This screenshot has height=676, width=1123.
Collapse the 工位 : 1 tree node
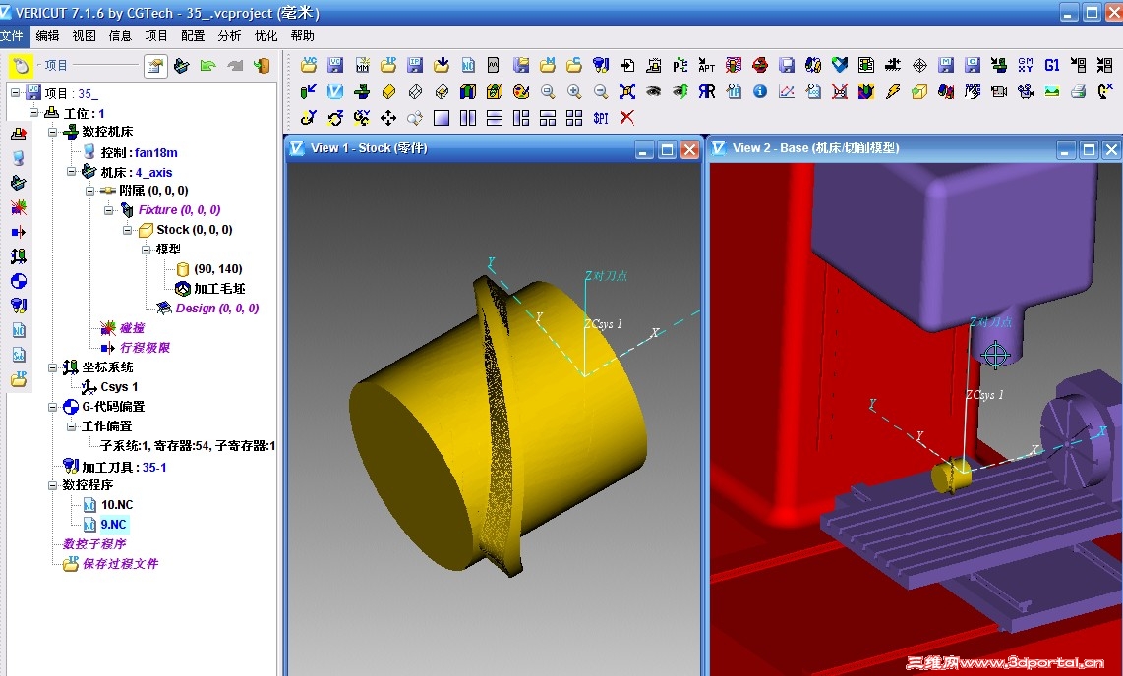pos(33,113)
